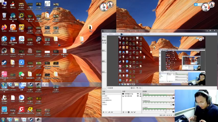Screen dimensions: 218x122
Task: Remove selected scene with the minus button
Action: pyautogui.click(x=106, y=112)
